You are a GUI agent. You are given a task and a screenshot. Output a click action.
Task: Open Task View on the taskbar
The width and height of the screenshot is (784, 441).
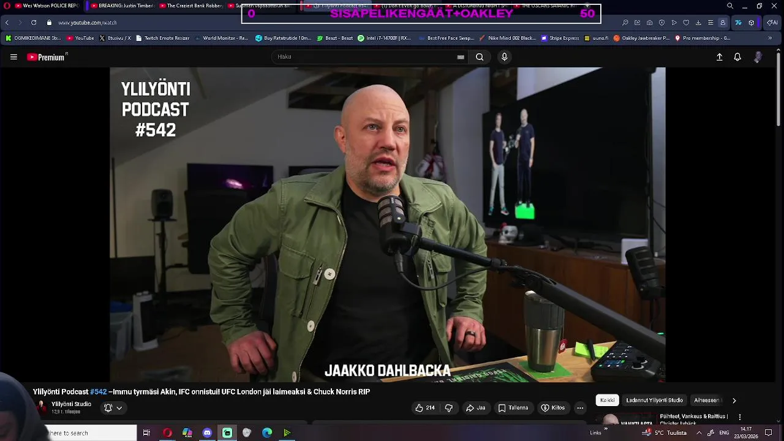point(146,433)
